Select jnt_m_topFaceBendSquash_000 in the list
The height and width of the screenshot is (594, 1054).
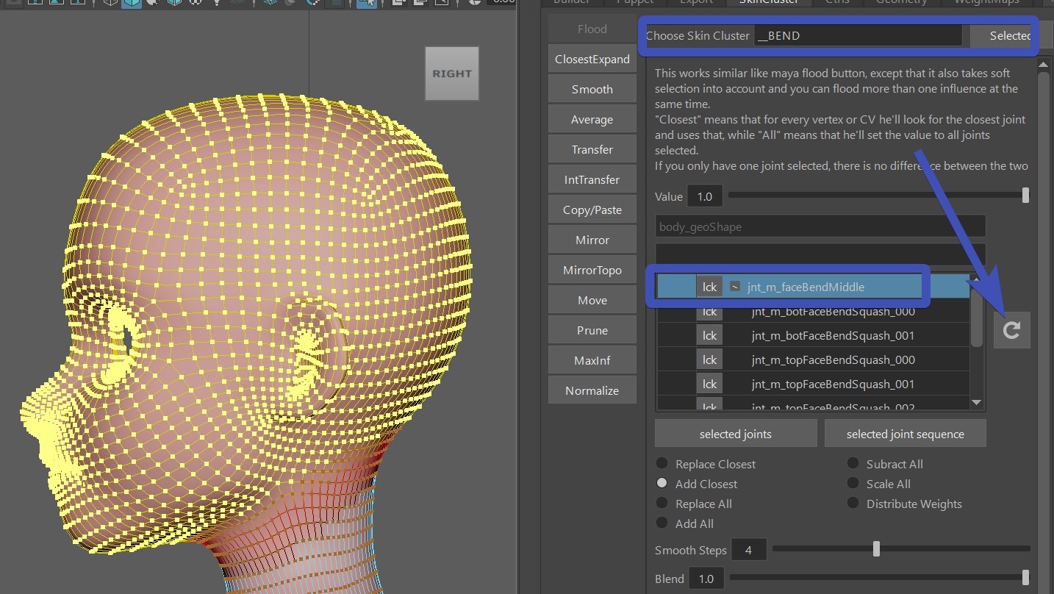coord(813,359)
